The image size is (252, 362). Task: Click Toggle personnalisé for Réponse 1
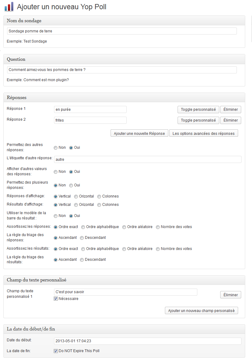[x=198, y=110]
